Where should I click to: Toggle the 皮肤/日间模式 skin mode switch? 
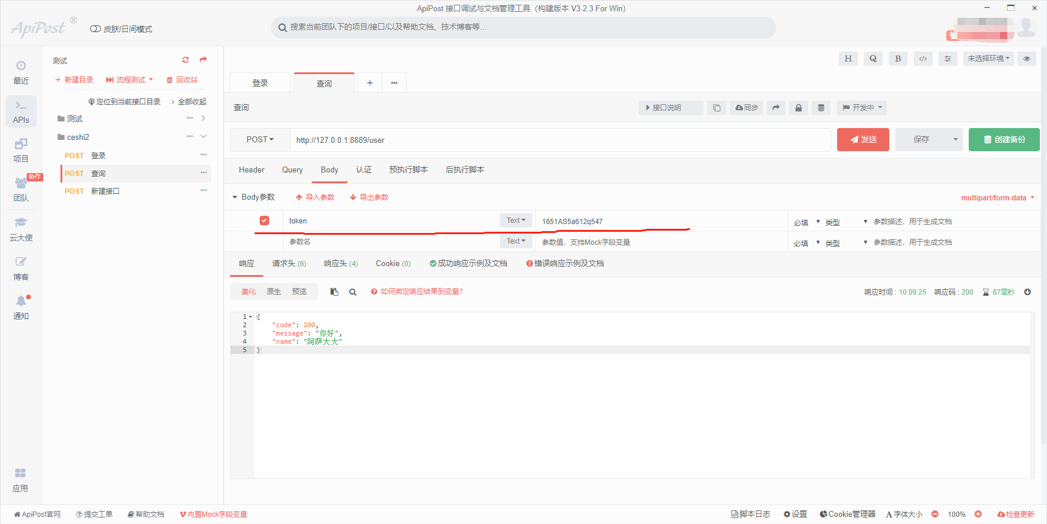click(x=95, y=29)
